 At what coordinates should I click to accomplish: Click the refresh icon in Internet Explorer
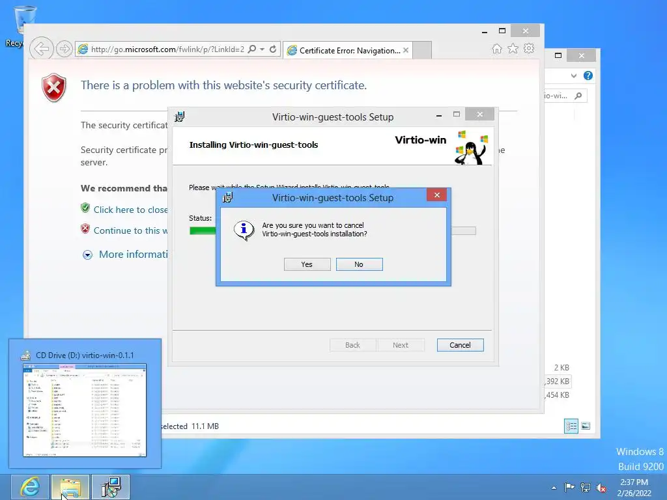click(x=273, y=49)
